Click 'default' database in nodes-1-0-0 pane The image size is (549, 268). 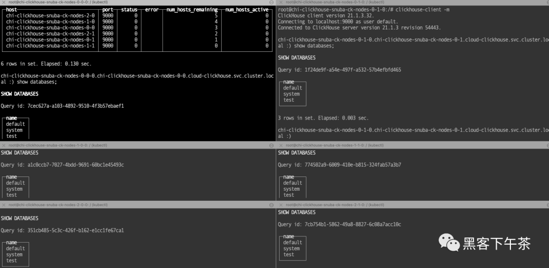15,183
